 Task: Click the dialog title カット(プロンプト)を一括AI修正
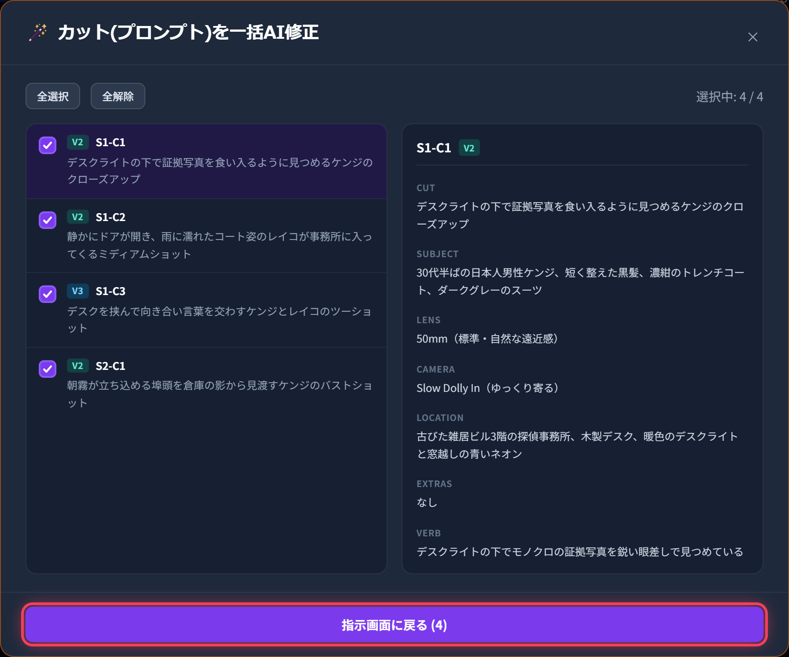tap(188, 32)
